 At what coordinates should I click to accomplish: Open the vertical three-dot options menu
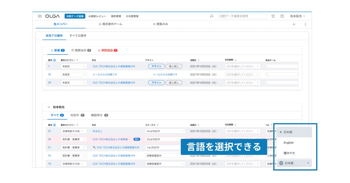pos(305,24)
